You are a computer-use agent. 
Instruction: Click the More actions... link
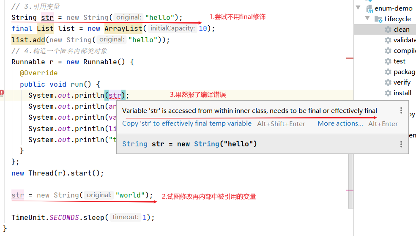pyautogui.click(x=340, y=123)
